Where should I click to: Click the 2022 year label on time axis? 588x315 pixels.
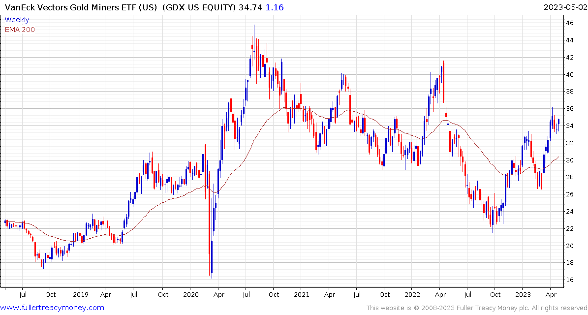pos(411,294)
